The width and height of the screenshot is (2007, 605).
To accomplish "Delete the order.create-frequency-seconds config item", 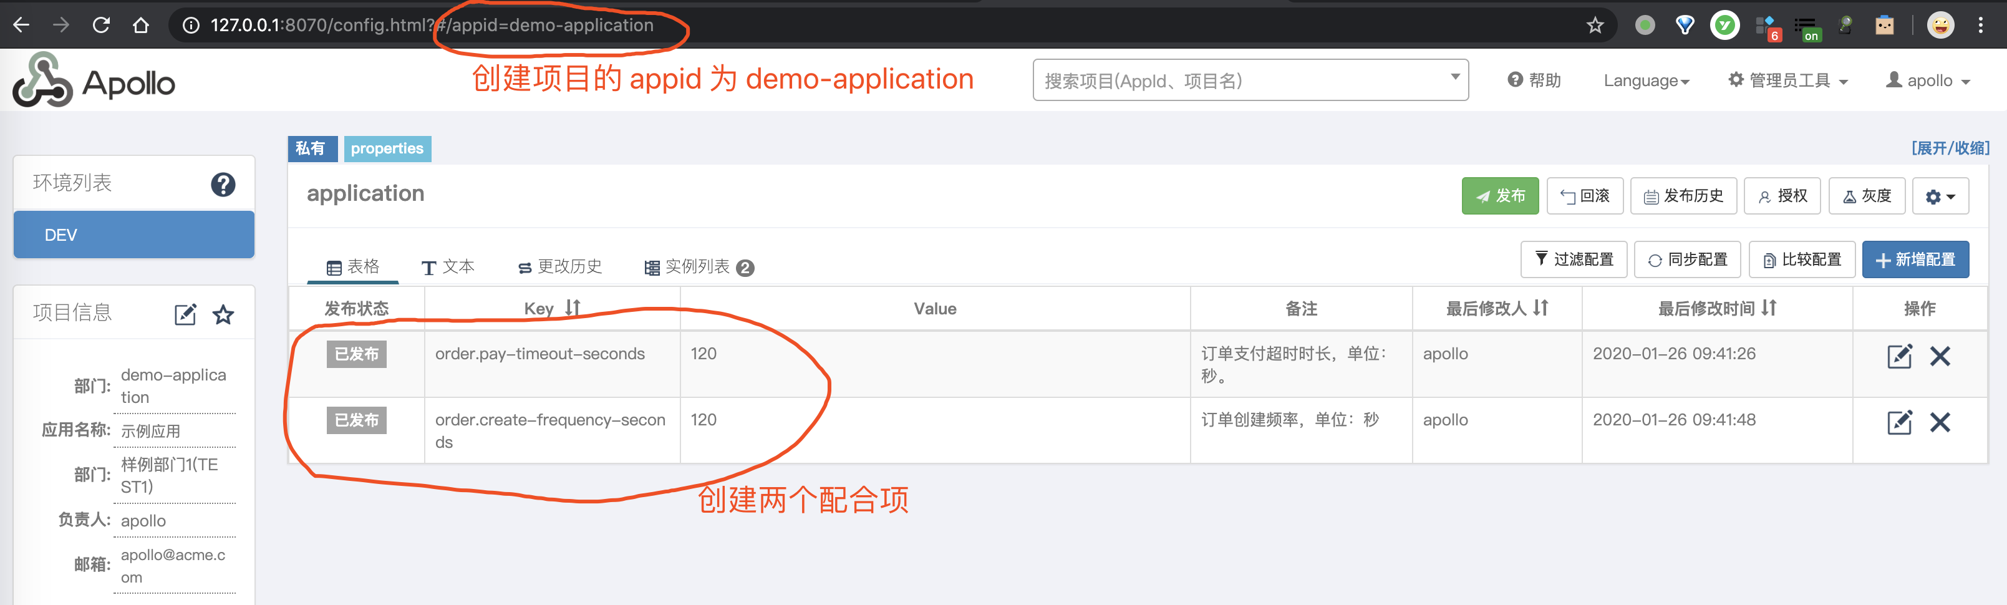I will click(x=1940, y=423).
